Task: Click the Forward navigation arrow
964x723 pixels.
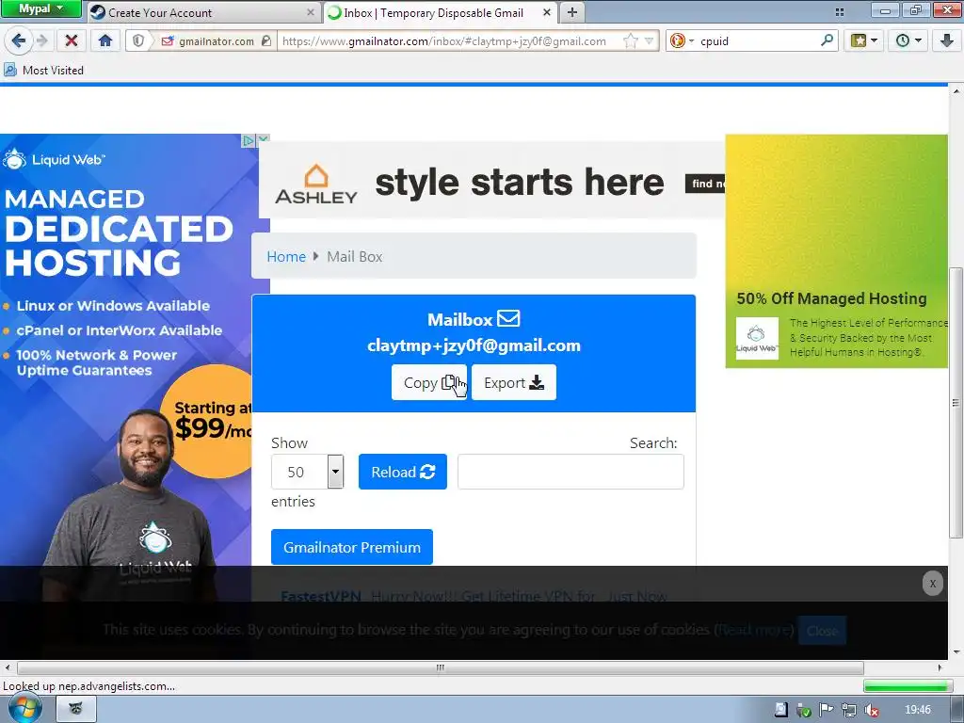Action: [x=41, y=41]
